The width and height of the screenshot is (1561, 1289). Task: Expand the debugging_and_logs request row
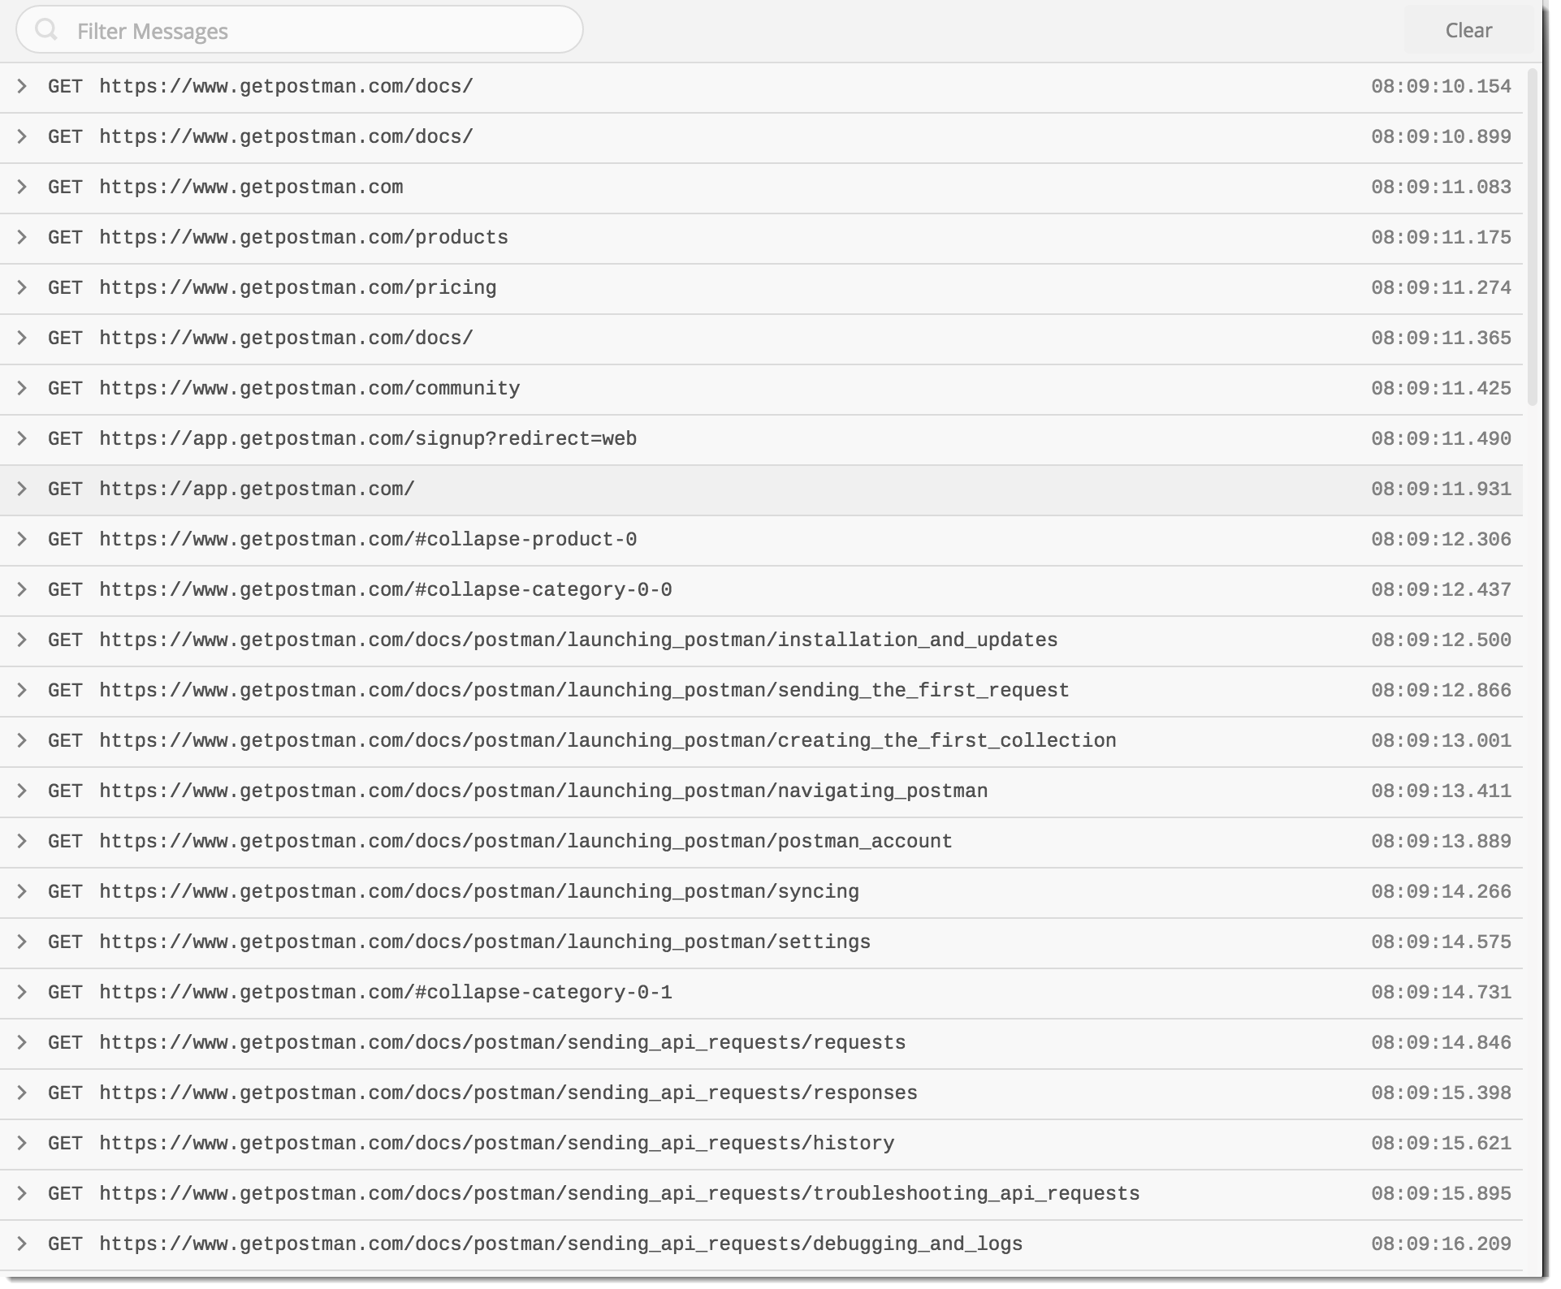pos(22,1244)
